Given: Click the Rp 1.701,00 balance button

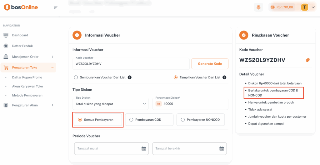Looking at the screenshot, I should coord(282,7).
